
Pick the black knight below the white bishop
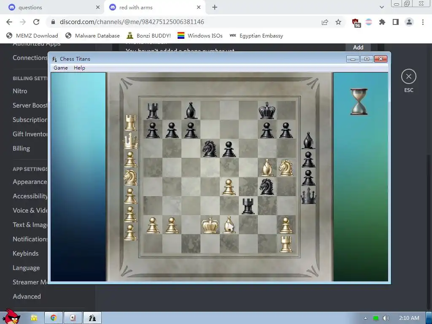click(267, 186)
